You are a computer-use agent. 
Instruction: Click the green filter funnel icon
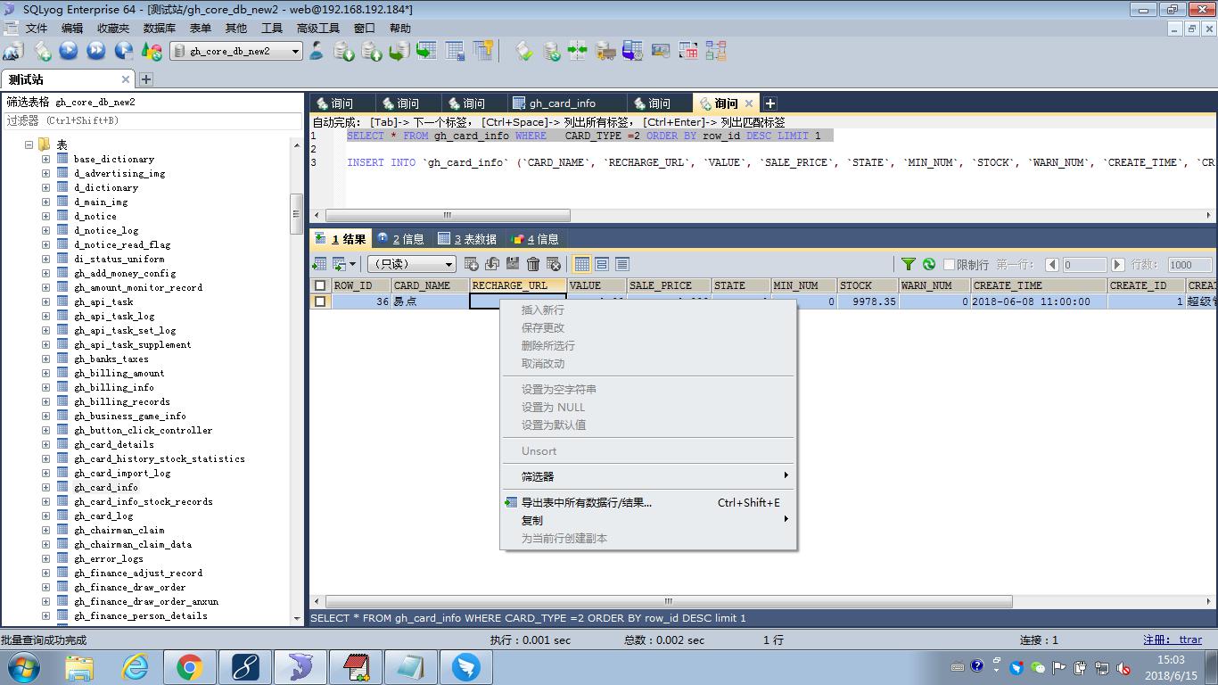coord(908,264)
